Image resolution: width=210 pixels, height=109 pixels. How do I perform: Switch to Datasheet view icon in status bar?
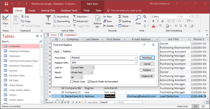point(195,106)
